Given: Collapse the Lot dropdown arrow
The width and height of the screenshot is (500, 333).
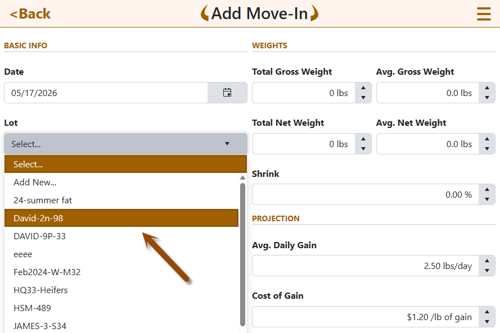Looking at the screenshot, I should click(227, 144).
